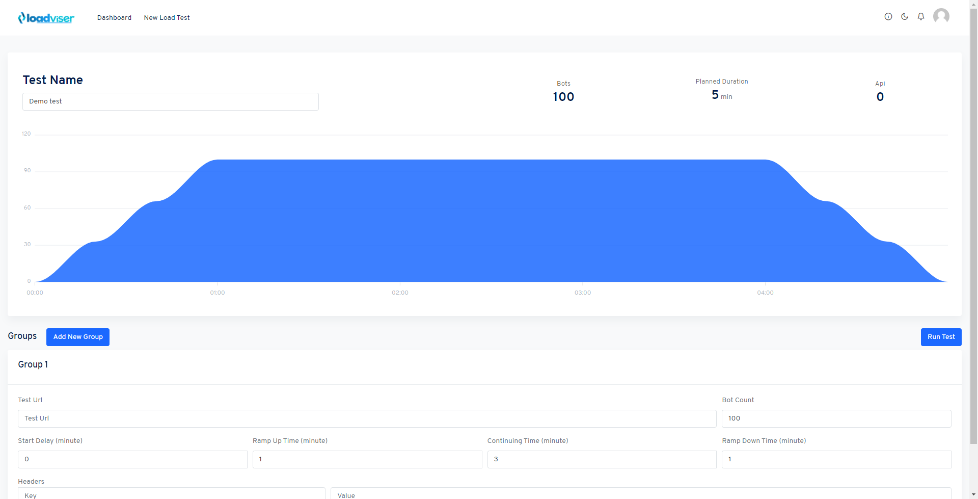Click the 90 y-axis label

point(28,170)
